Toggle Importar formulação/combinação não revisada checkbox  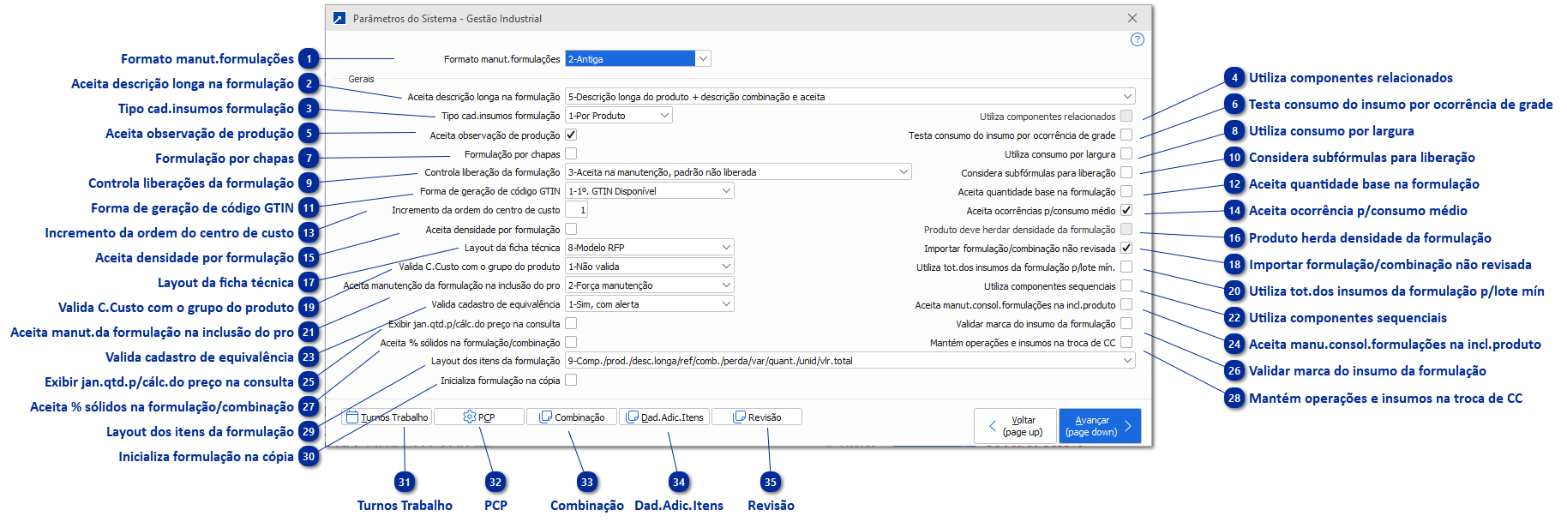click(x=1126, y=248)
